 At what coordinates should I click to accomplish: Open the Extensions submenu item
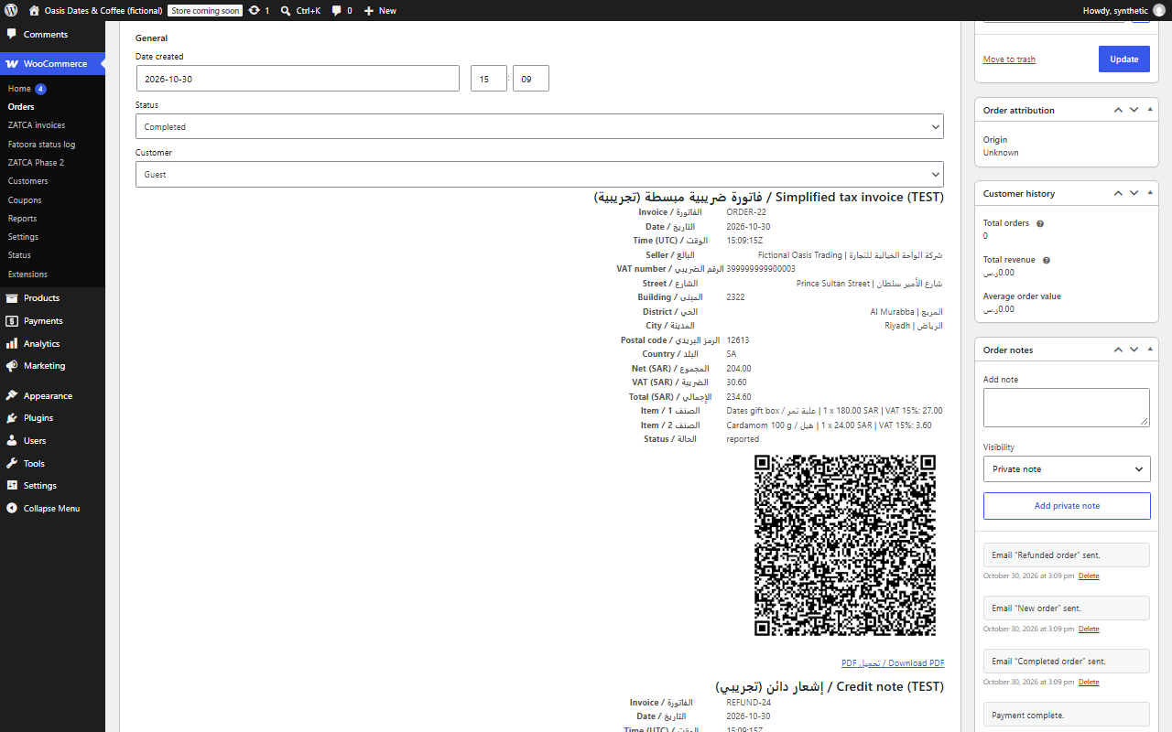point(27,274)
